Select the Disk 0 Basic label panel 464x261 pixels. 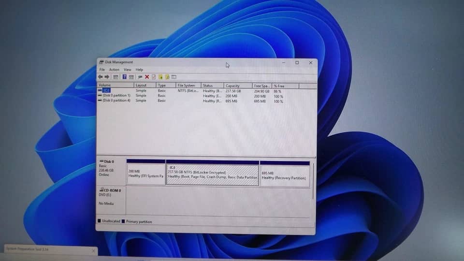click(111, 171)
